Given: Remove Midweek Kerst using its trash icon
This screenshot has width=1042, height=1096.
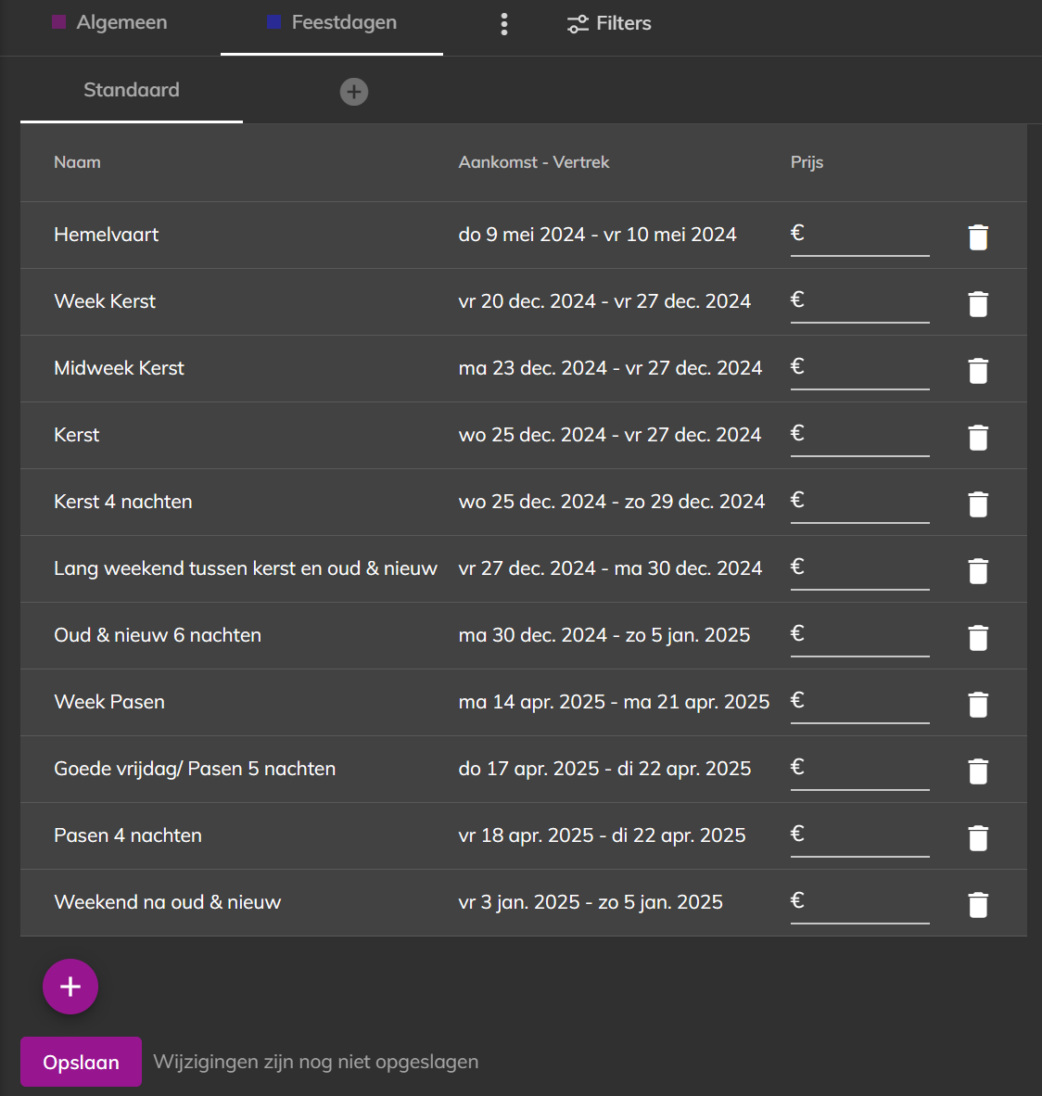Looking at the screenshot, I should coord(978,371).
